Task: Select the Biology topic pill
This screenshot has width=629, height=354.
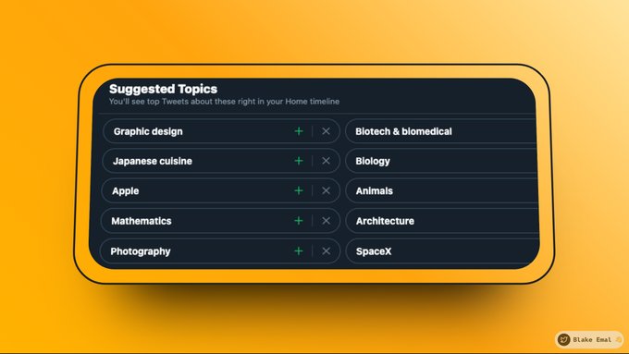Action: coord(441,161)
